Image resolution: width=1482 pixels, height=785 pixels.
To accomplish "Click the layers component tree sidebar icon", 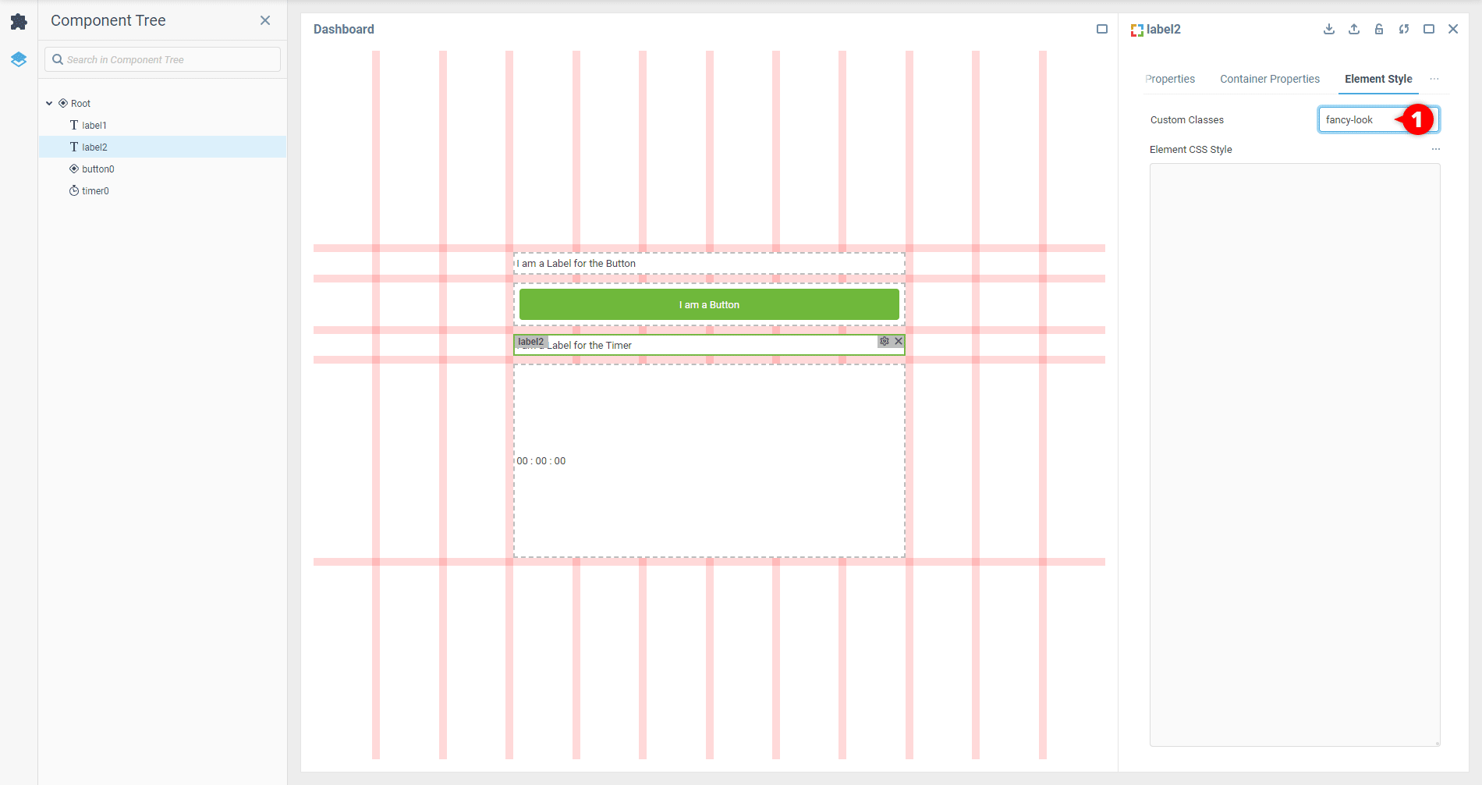I will tap(19, 59).
